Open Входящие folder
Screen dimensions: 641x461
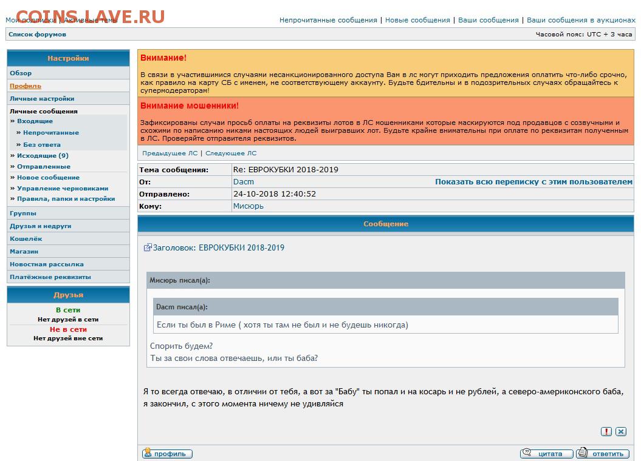35,121
